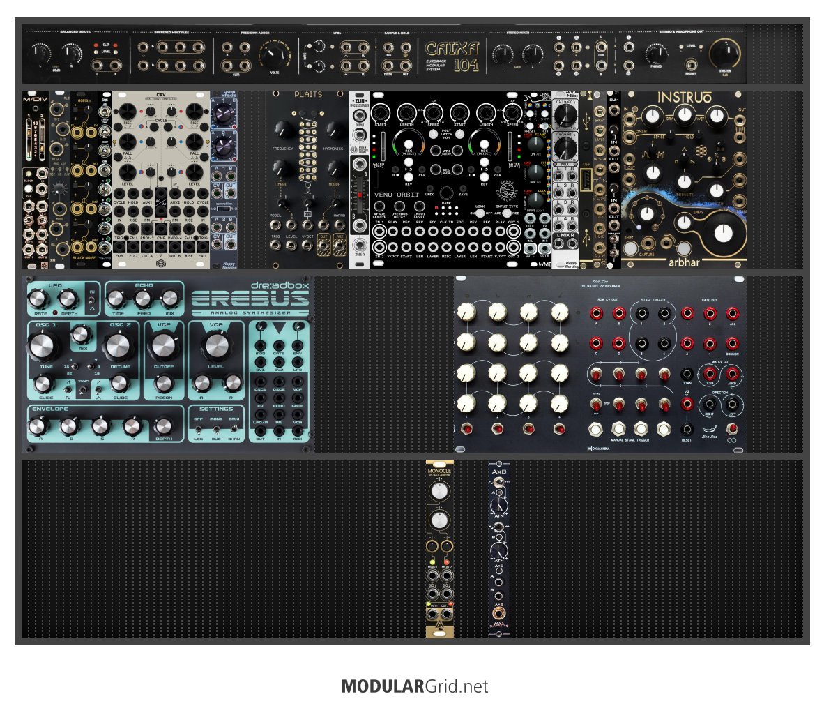Click the Caixa PHONES jack
Image resolution: width=831 pixels, height=701 pixels.
tap(692, 66)
